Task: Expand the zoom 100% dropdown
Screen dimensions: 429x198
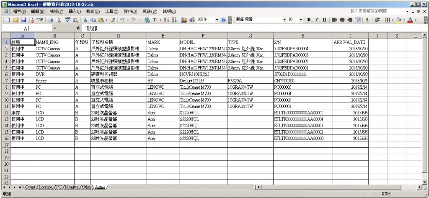Action: 217,20
